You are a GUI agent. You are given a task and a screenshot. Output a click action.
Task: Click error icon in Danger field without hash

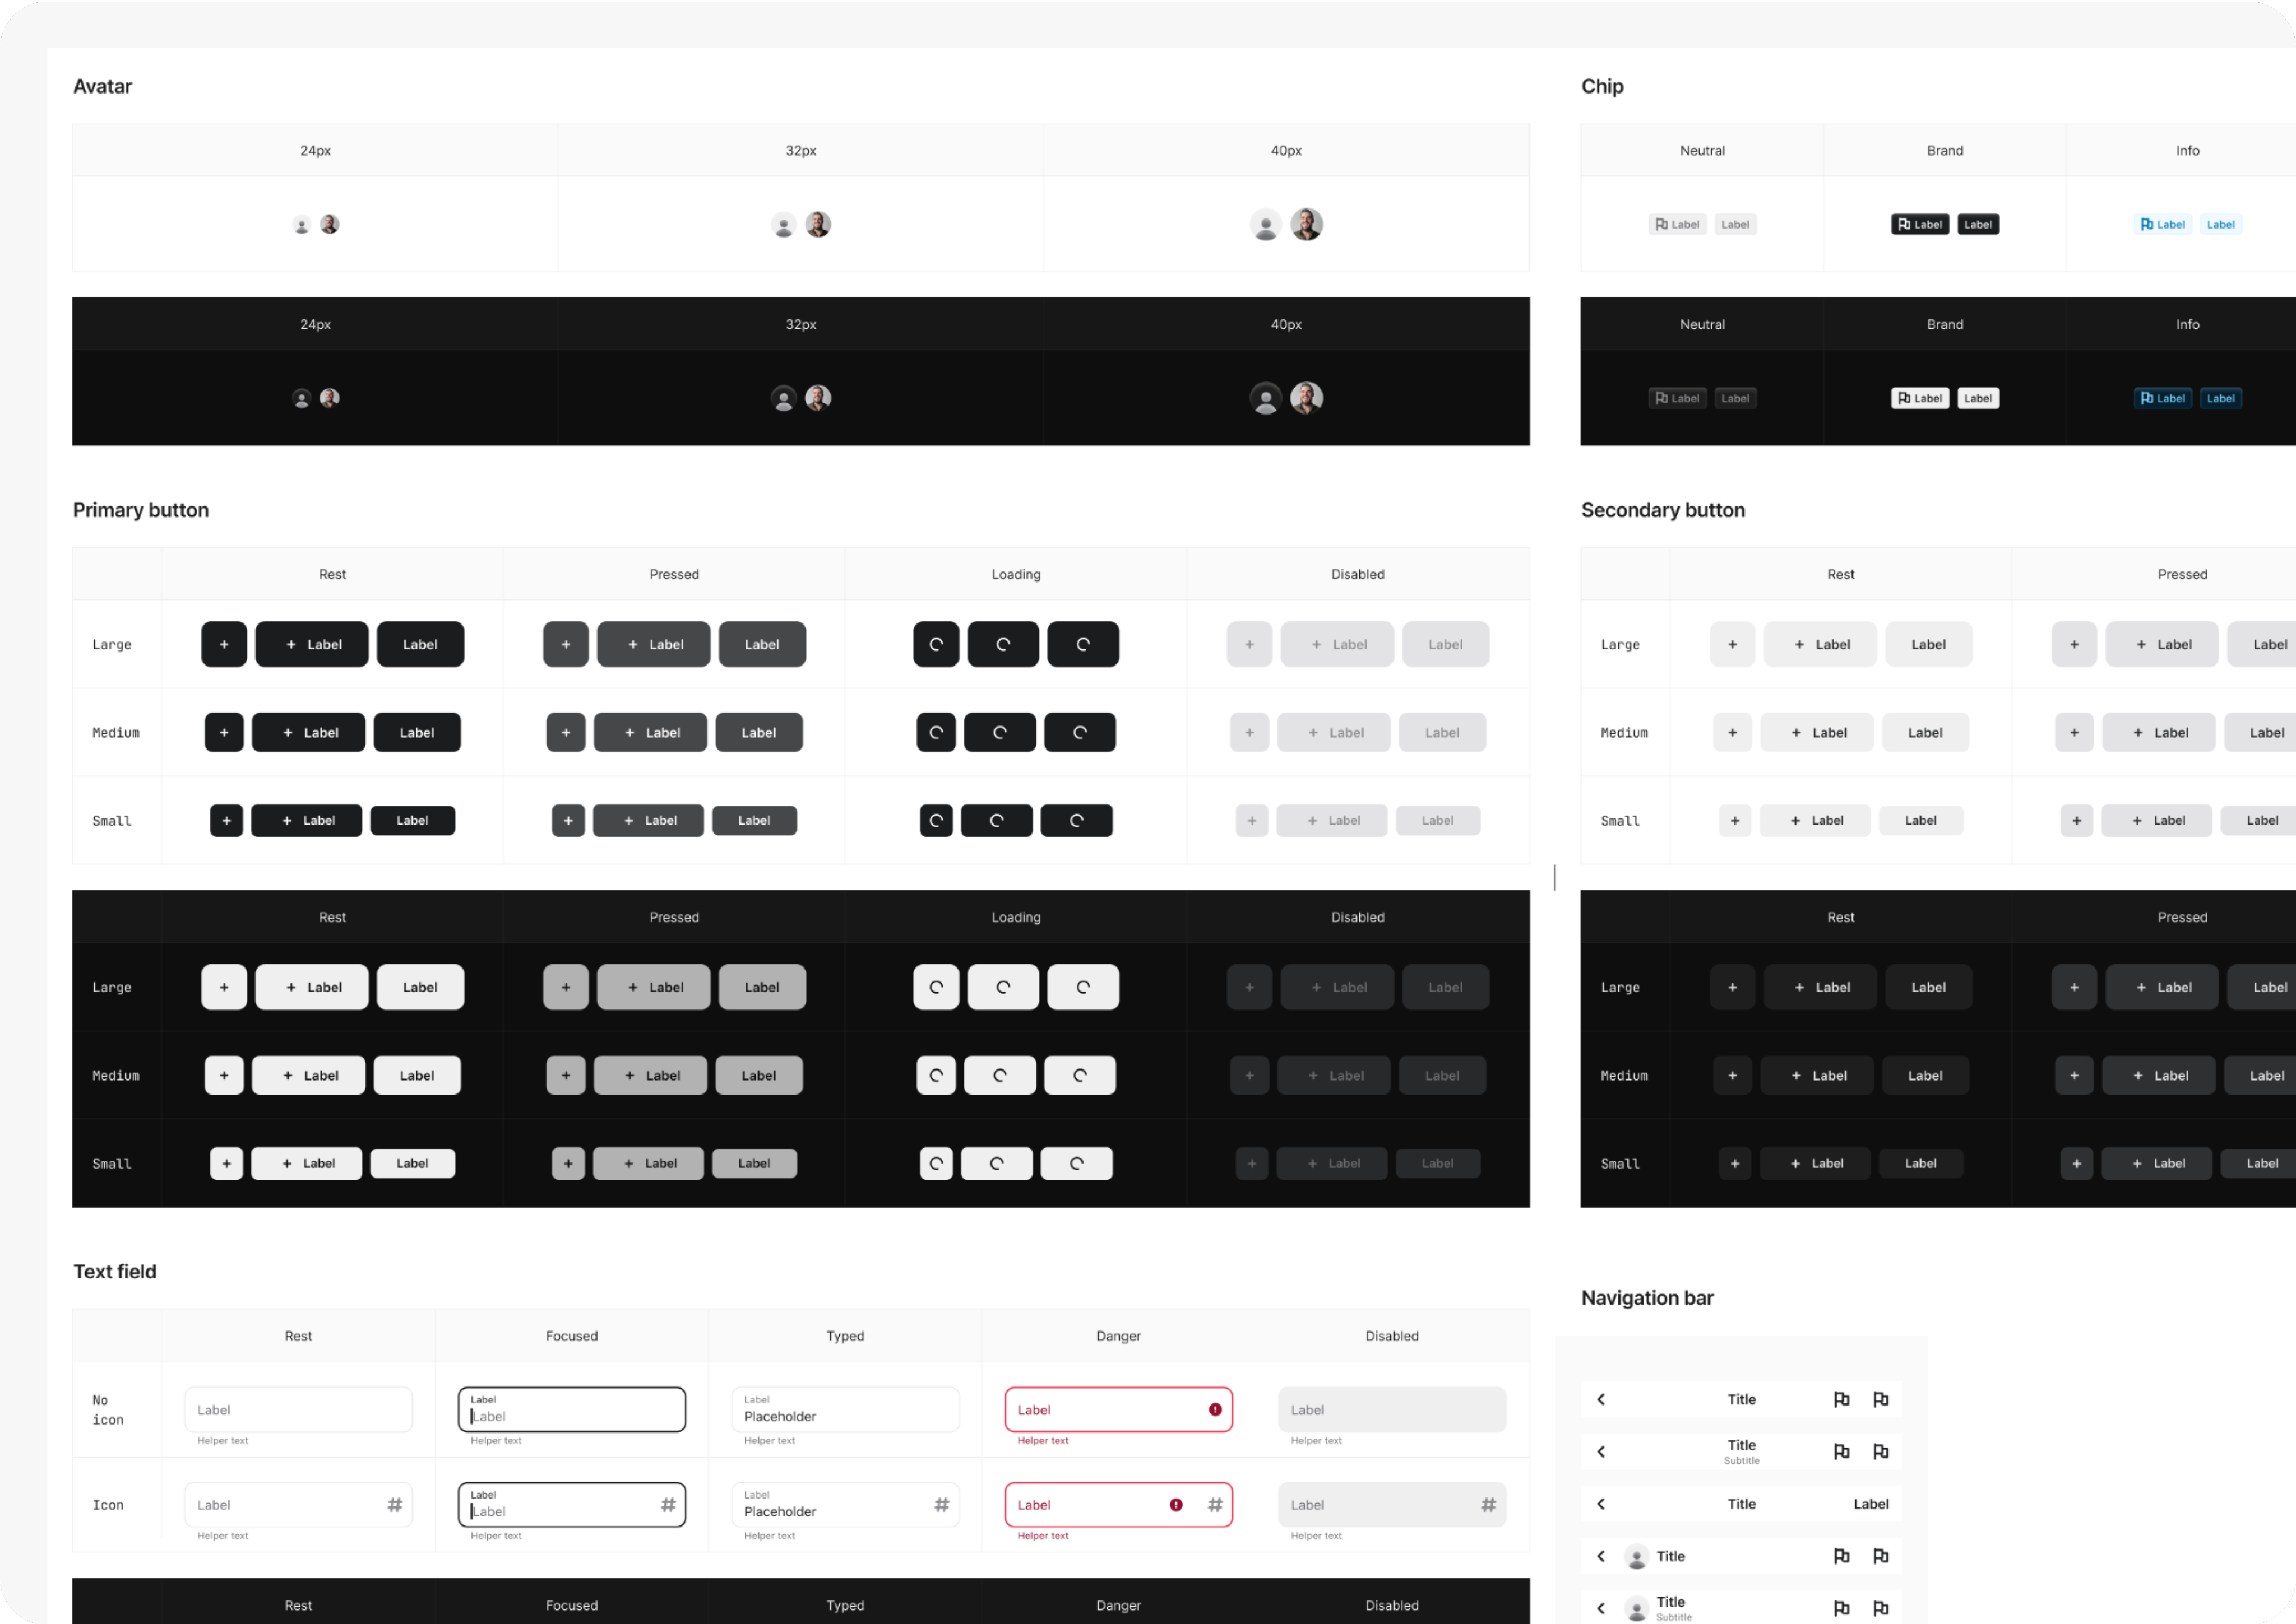[x=1215, y=1410]
